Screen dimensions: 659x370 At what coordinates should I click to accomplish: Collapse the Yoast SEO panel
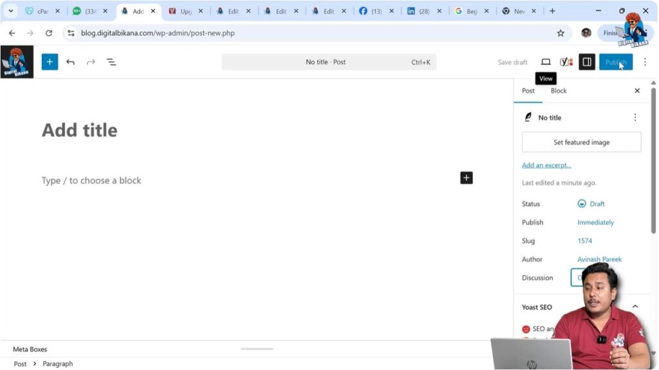click(635, 307)
